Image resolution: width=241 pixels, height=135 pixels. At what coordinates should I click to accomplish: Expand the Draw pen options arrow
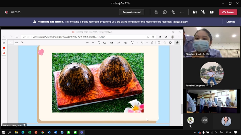[x=137, y=43]
